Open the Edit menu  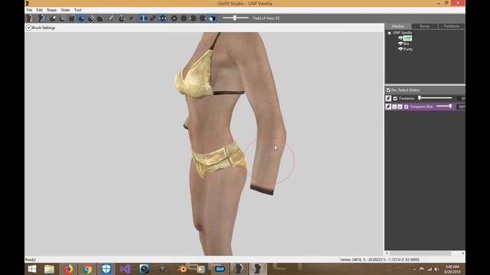39,10
